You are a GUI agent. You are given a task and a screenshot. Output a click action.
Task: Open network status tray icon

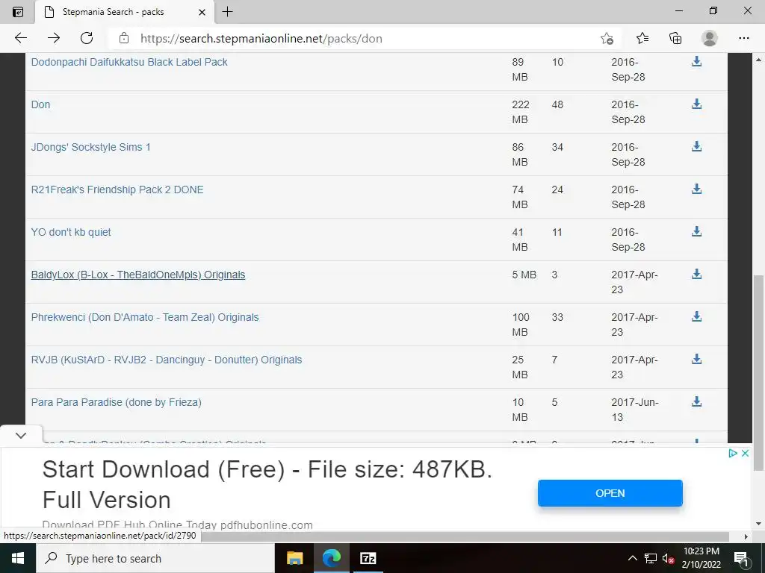click(651, 558)
